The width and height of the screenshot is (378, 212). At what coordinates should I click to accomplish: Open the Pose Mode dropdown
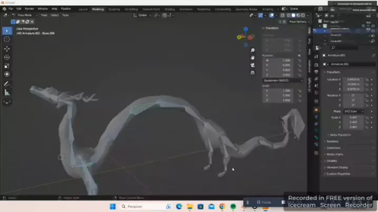25,15
